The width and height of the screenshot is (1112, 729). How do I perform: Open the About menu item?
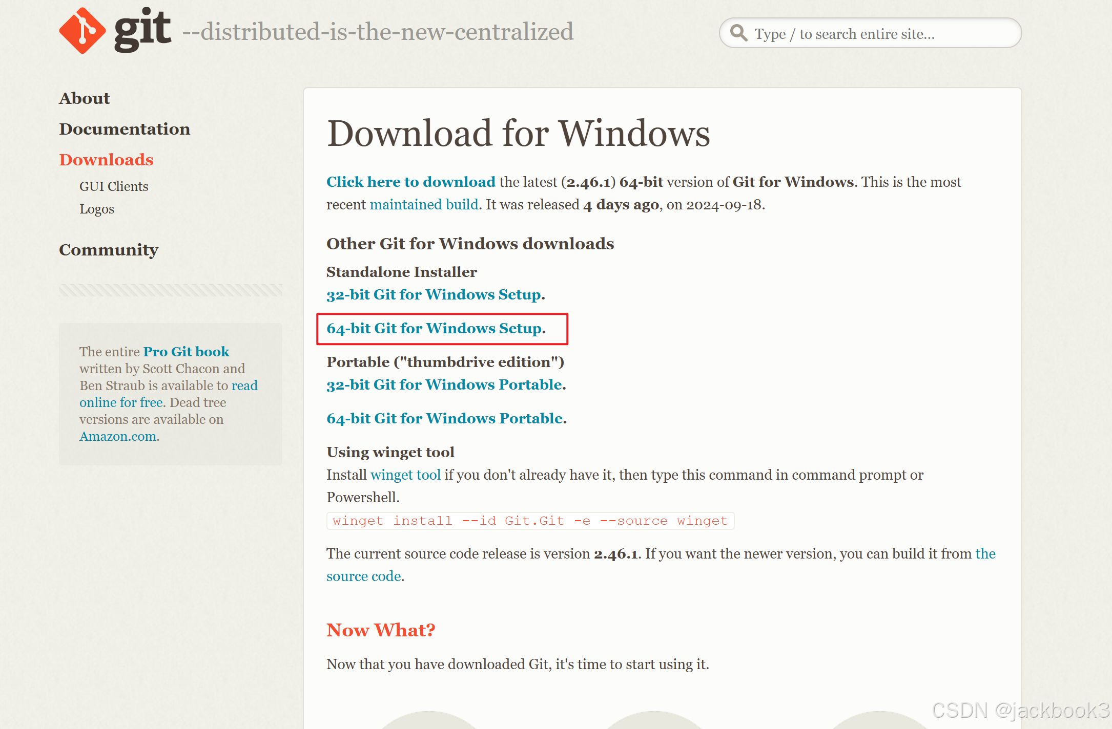(85, 98)
